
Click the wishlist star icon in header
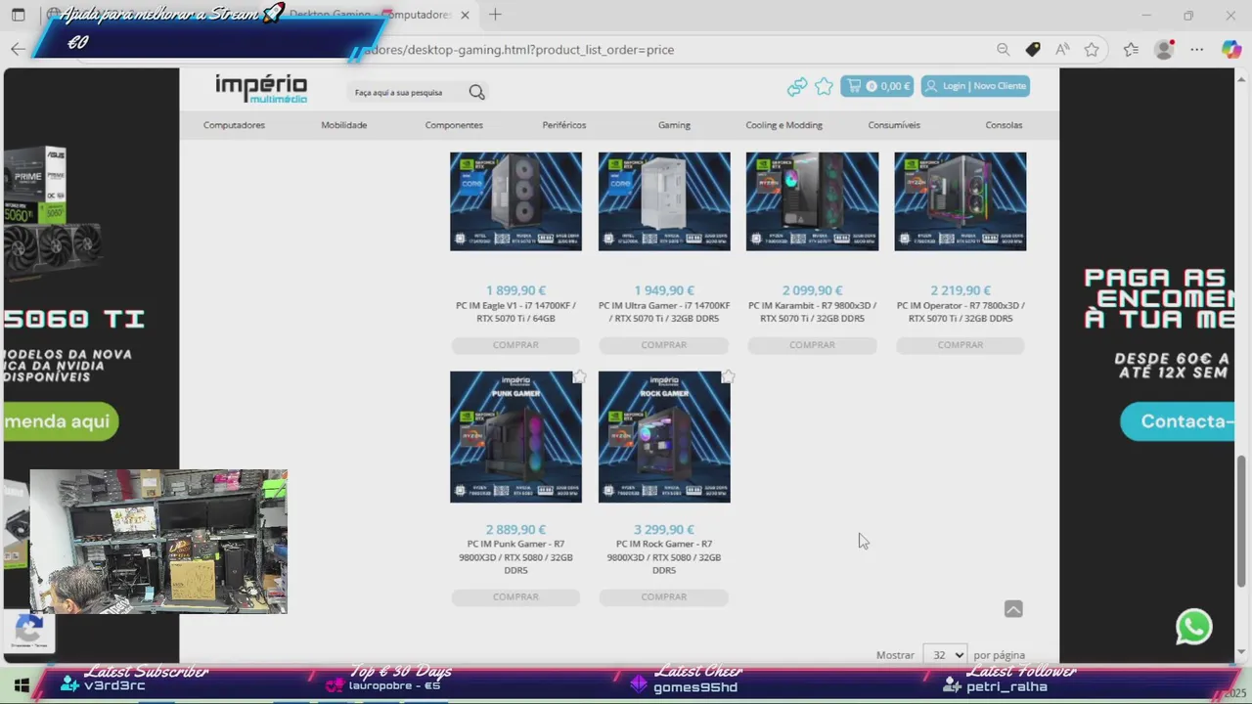click(x=824, y=86)
